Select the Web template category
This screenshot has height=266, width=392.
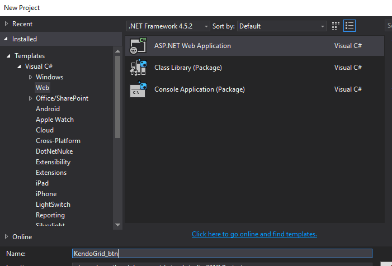click(42, 88)
